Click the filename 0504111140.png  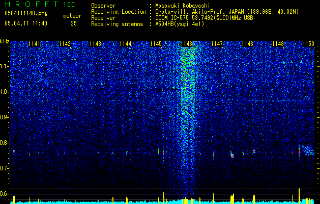coord(26,14)
